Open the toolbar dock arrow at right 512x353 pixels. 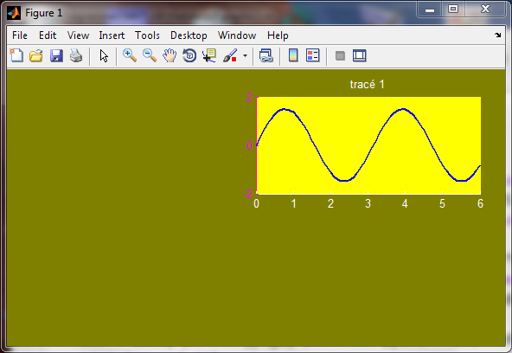pos(497,35)
